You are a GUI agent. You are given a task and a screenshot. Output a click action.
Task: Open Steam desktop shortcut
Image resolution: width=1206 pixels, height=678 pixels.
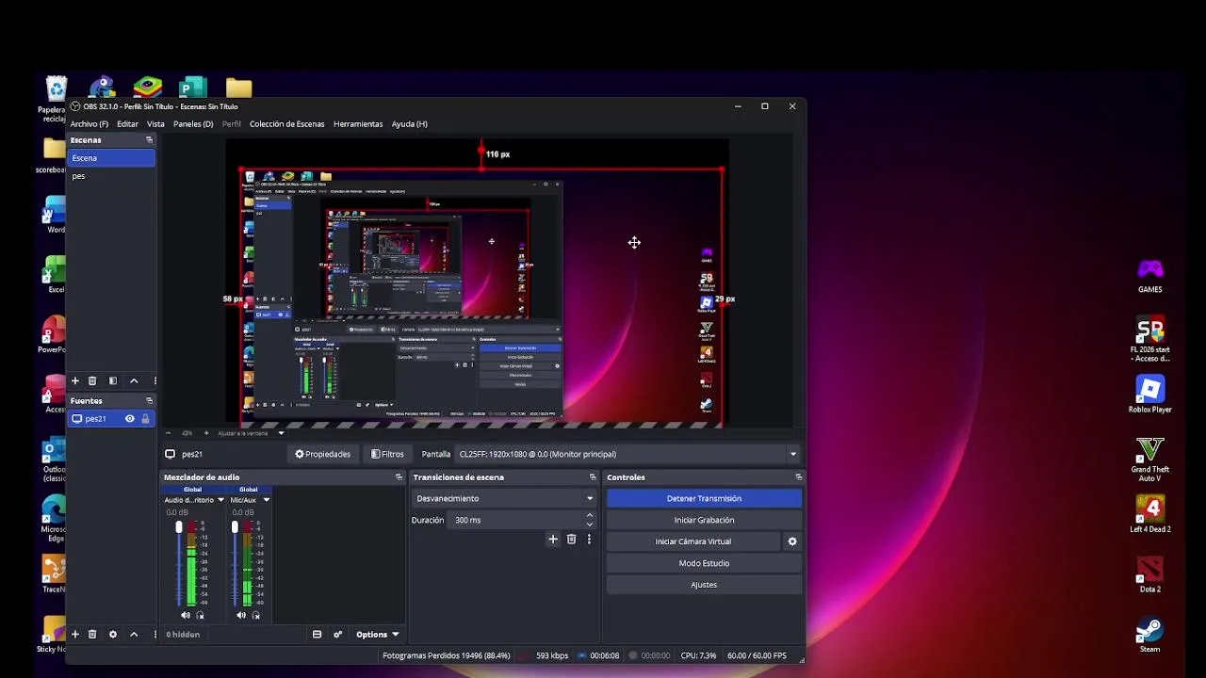1149,634
